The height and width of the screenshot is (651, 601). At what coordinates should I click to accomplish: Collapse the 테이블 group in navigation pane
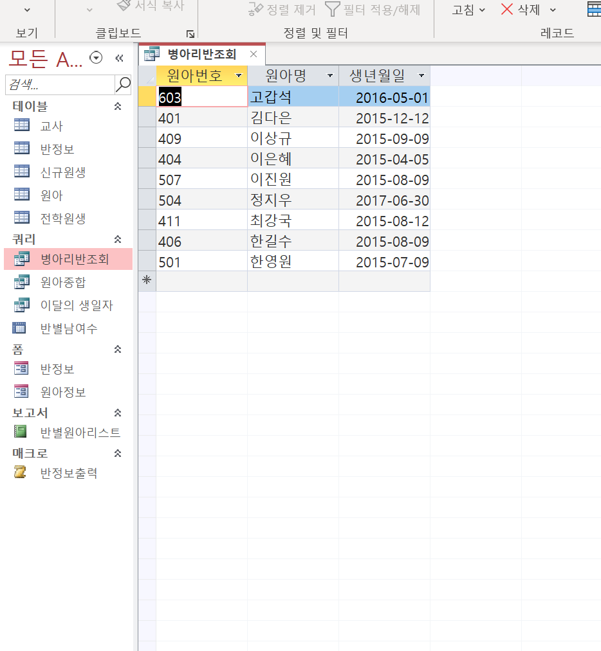pos(118,107)
